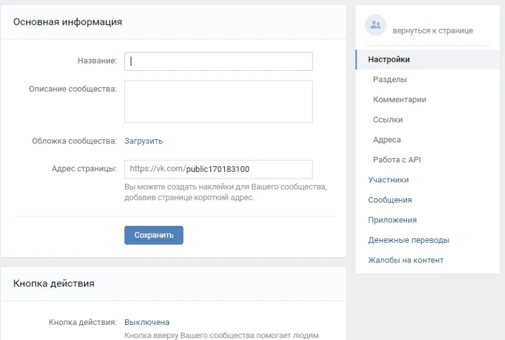Click the Кнопка действия: field label

coord(83,322)
